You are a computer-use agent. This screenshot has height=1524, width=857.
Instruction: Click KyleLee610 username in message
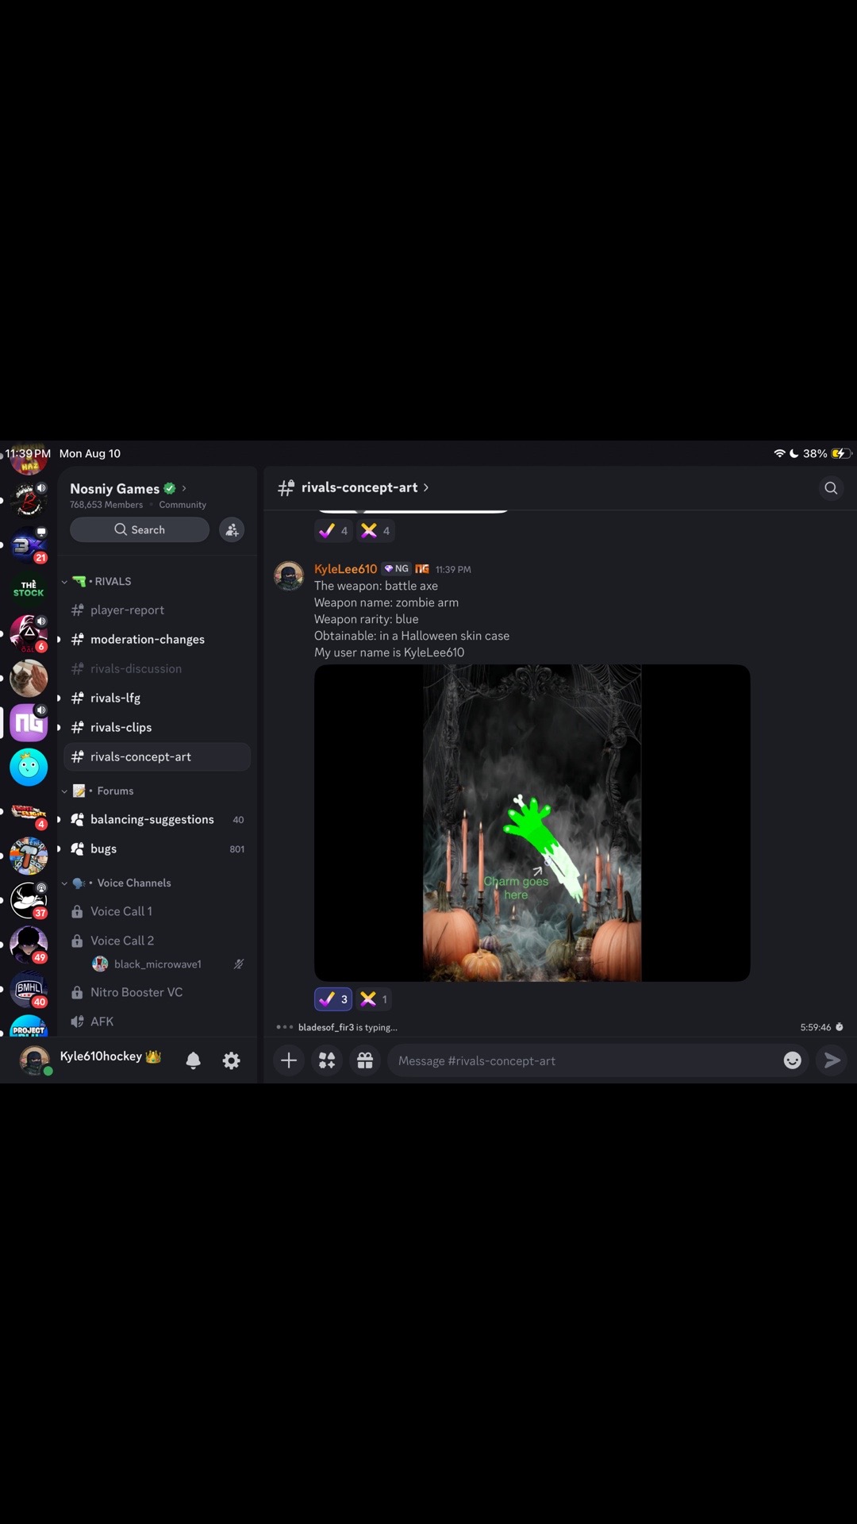point(345,569)
